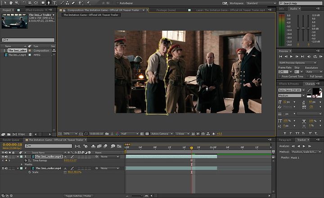This screenshot has width=324, height=198.
Task: Click Toggle Switches / Modes button
Action: (x=78, y=196)
